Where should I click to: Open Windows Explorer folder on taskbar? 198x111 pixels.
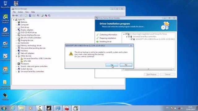[x=22, y=108]
